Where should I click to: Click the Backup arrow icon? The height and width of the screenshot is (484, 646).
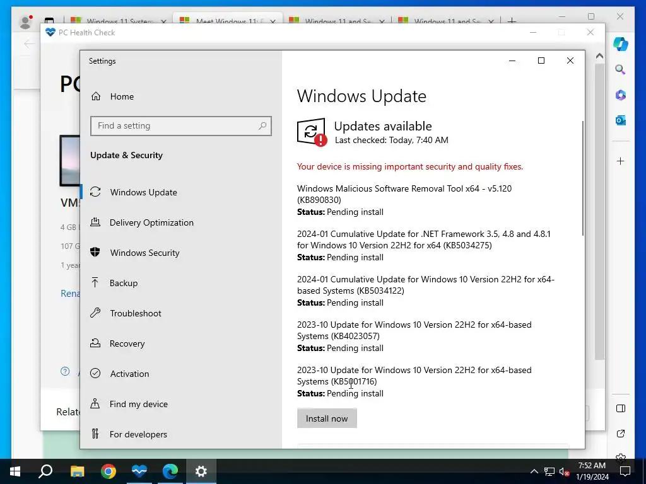coord(95,282)
